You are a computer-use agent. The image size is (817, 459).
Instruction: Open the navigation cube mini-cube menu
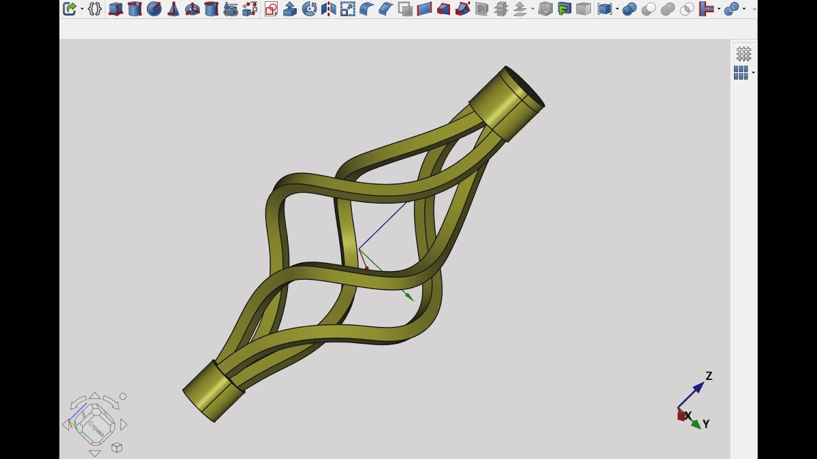[117, 448]
